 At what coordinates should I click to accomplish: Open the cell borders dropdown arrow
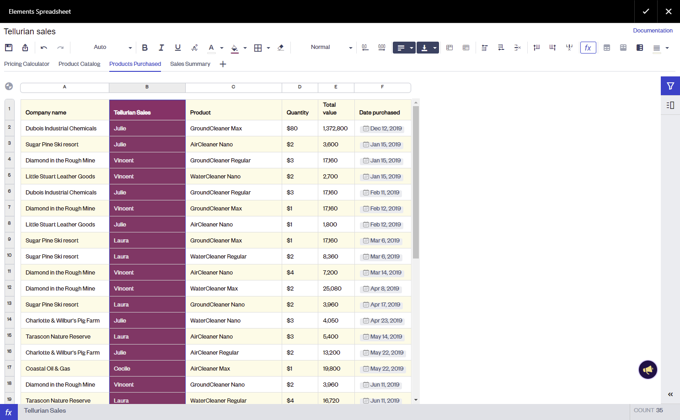(268, 48)
